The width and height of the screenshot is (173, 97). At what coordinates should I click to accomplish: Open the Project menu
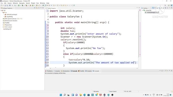coord(33,3)
